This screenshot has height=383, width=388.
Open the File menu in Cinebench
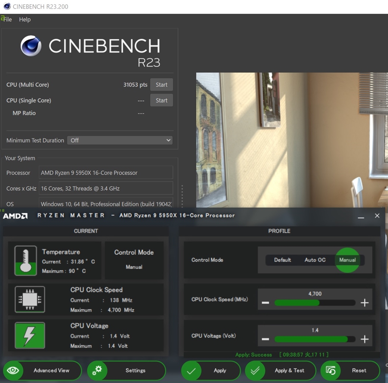pos(7,19)
